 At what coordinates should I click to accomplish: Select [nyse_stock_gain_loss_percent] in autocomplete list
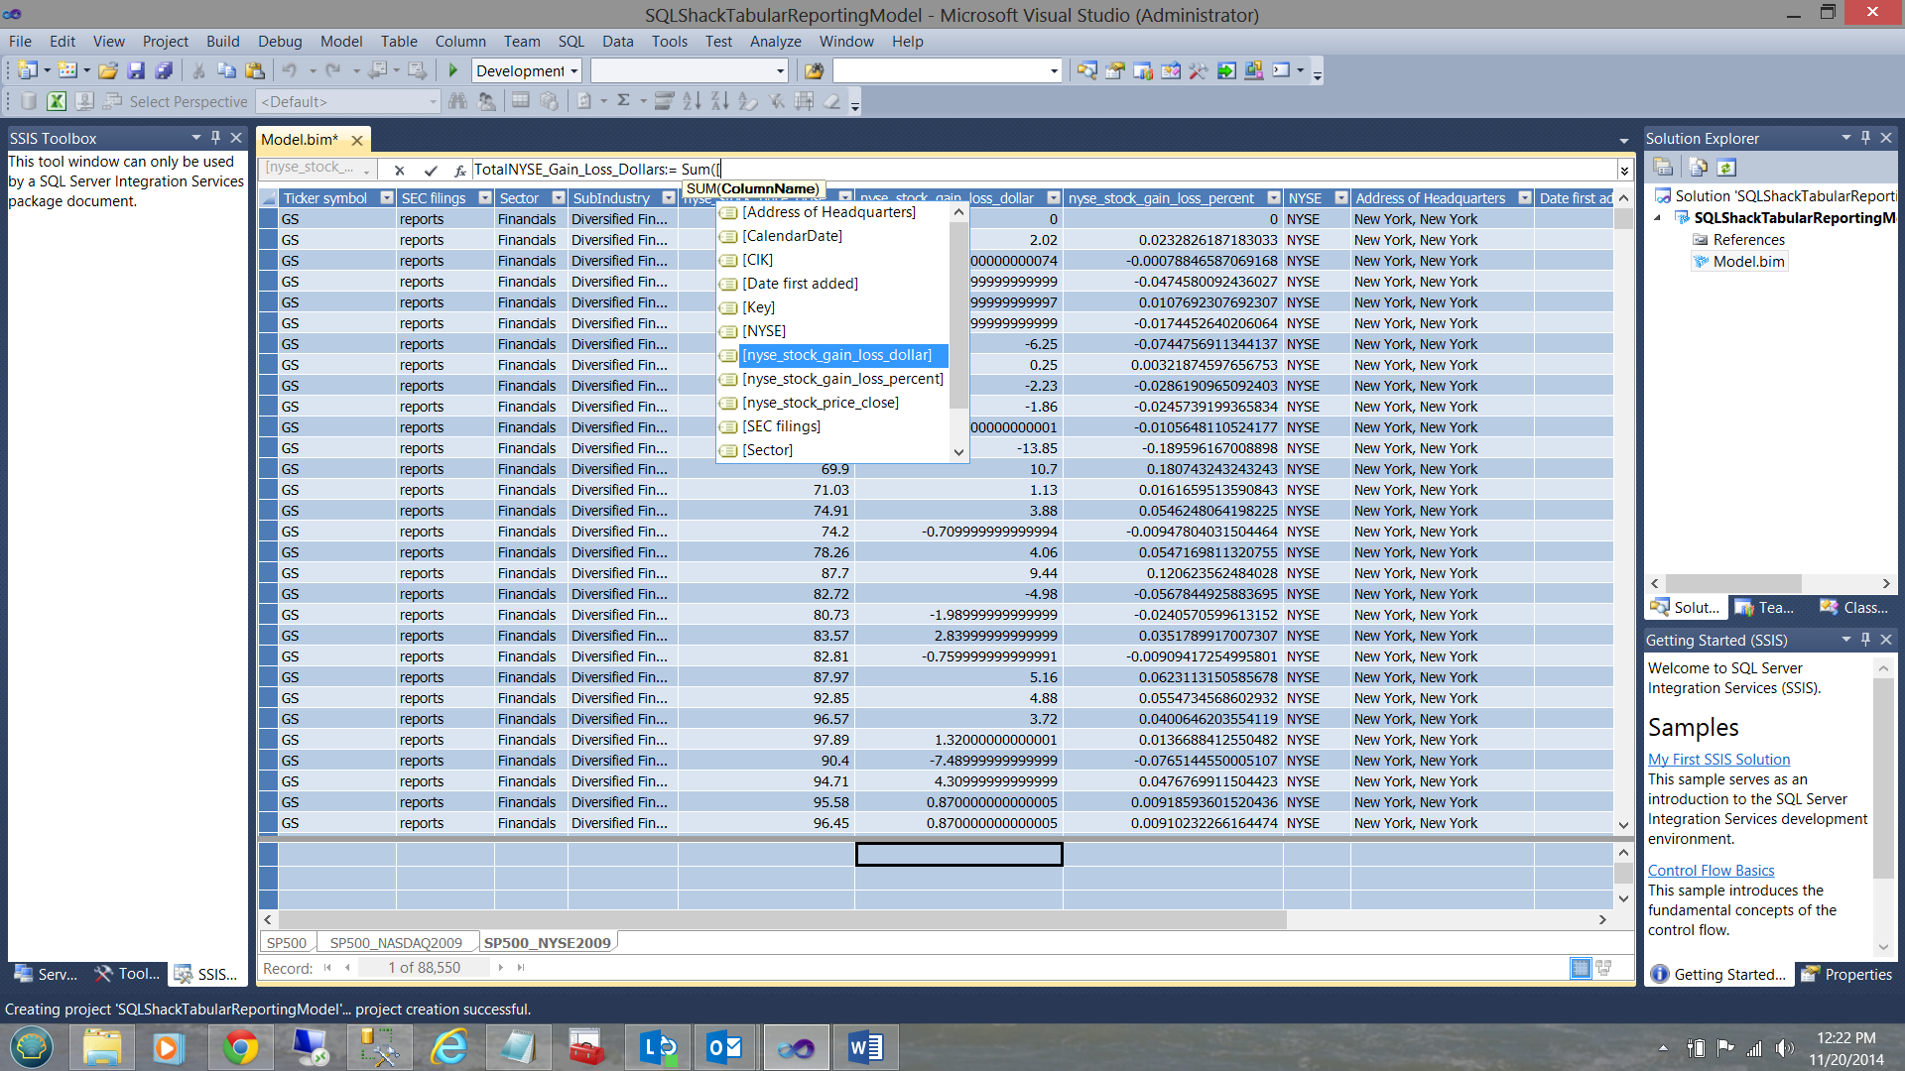click(x=842, y=379)
